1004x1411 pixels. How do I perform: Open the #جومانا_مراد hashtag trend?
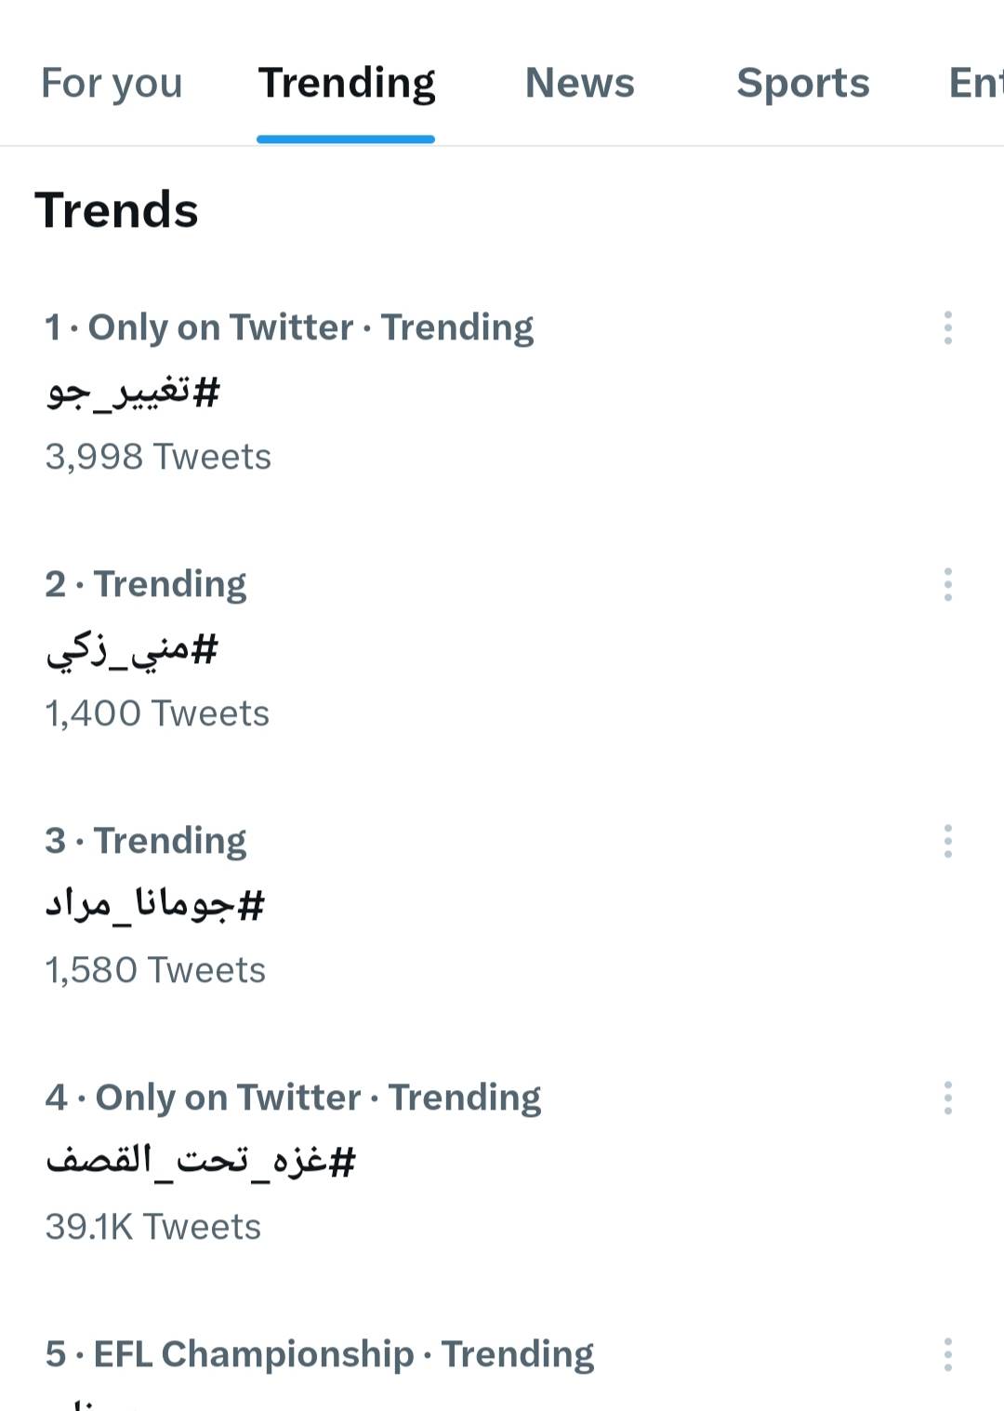point(155,906)
